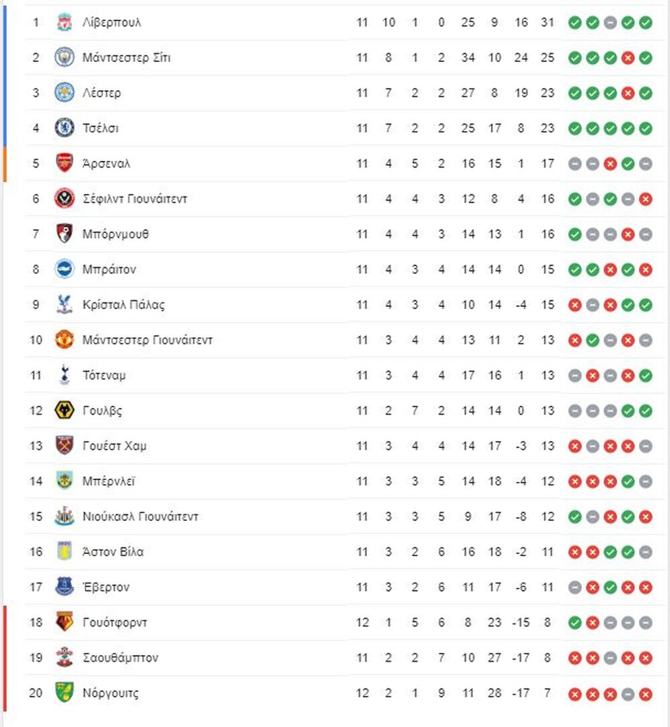Select the Chelsea badge icon
The image size is (670, 727).
pyautogui.click(x=65, y=128)
